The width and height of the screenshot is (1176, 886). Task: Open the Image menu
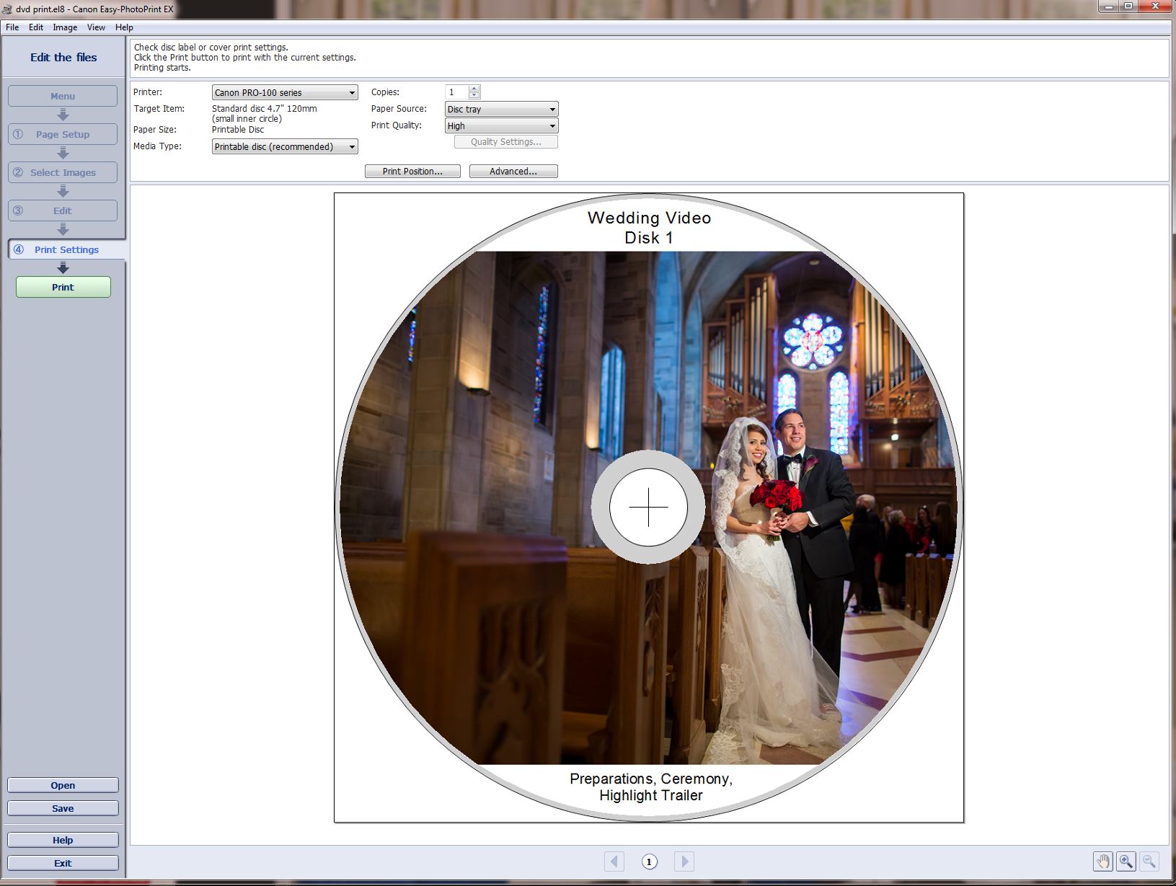64,27
